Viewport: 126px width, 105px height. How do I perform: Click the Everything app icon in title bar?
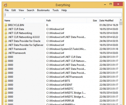(5, 5)
